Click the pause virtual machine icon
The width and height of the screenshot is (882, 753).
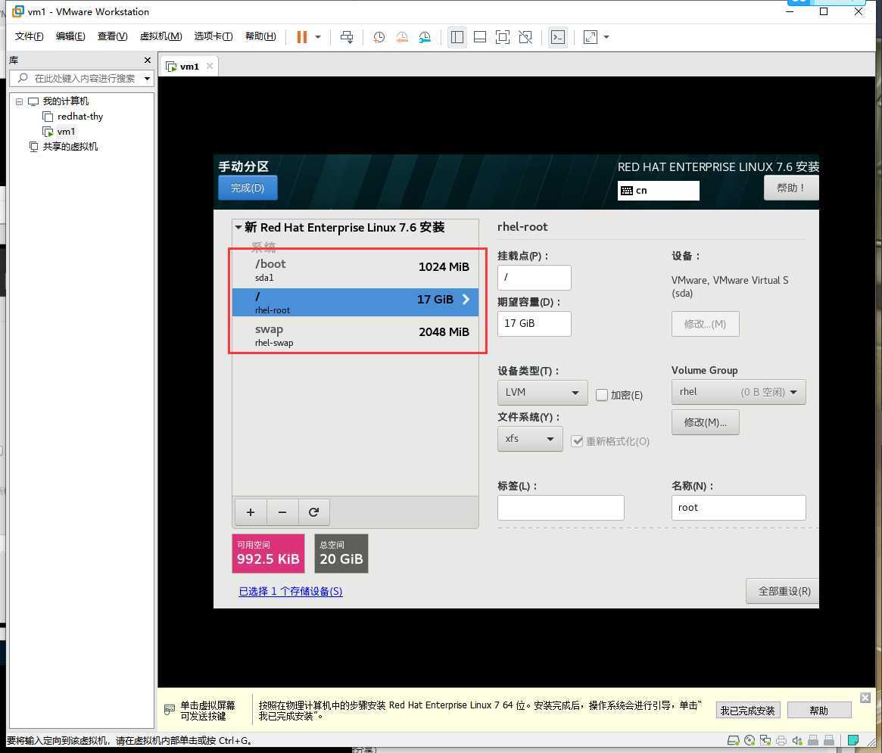tap(301, 37)
